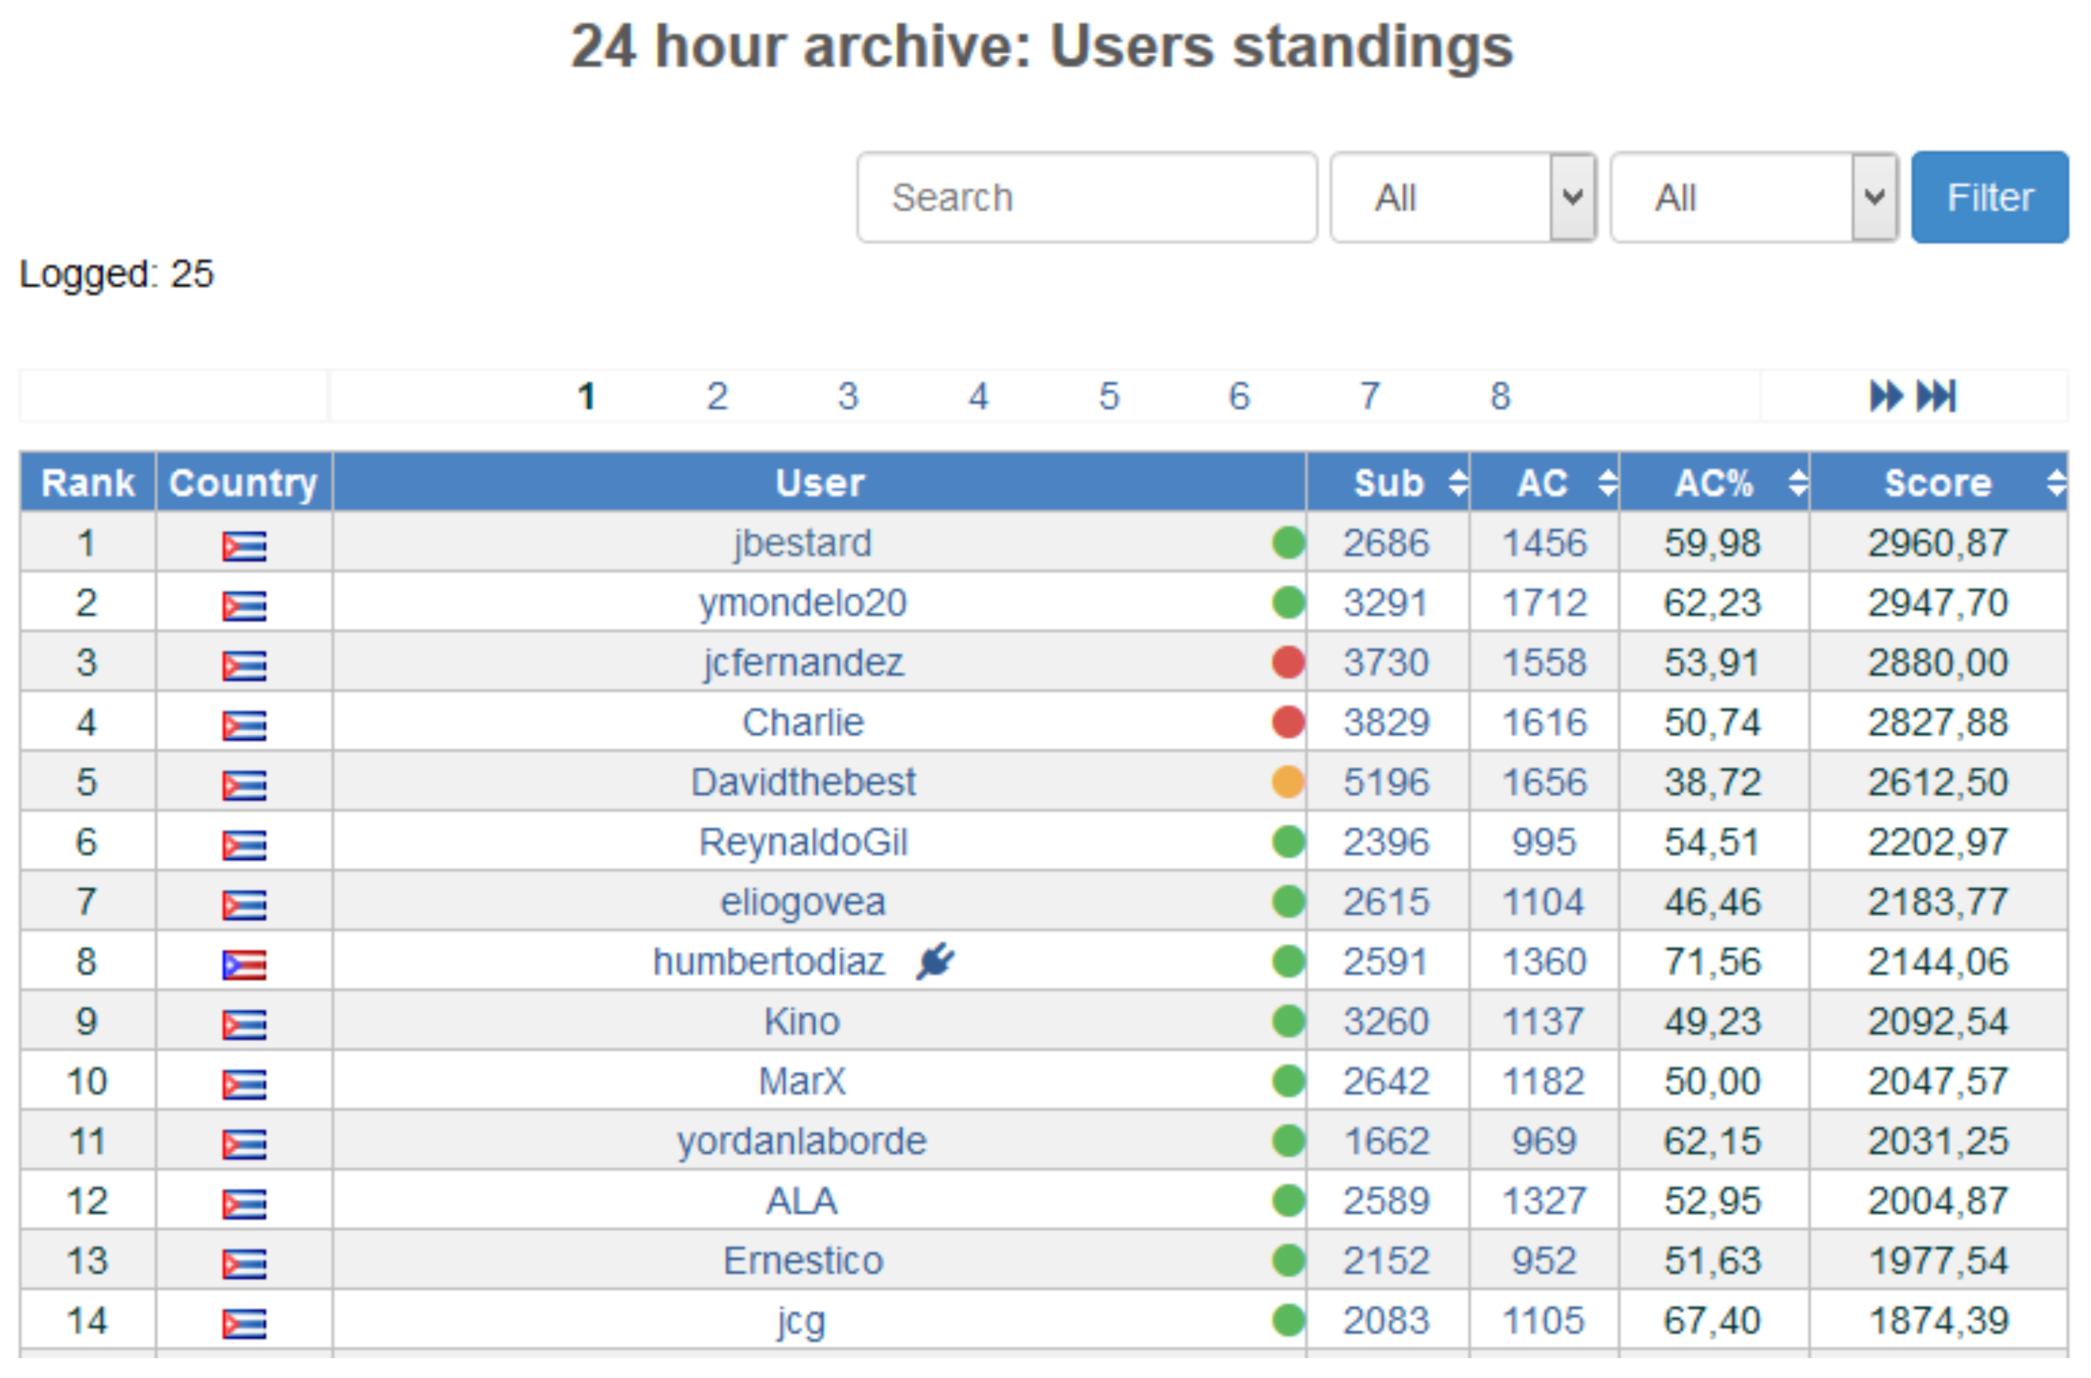2091x1378 pixels.
Task: Go to page 8 of standings
Action: click(1499, 396)
